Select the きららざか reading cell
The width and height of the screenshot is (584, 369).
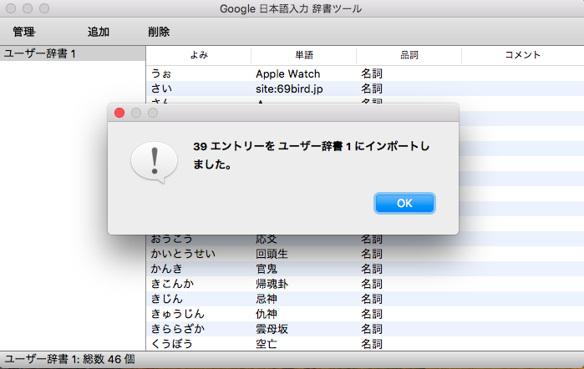(x=199, y=329)
